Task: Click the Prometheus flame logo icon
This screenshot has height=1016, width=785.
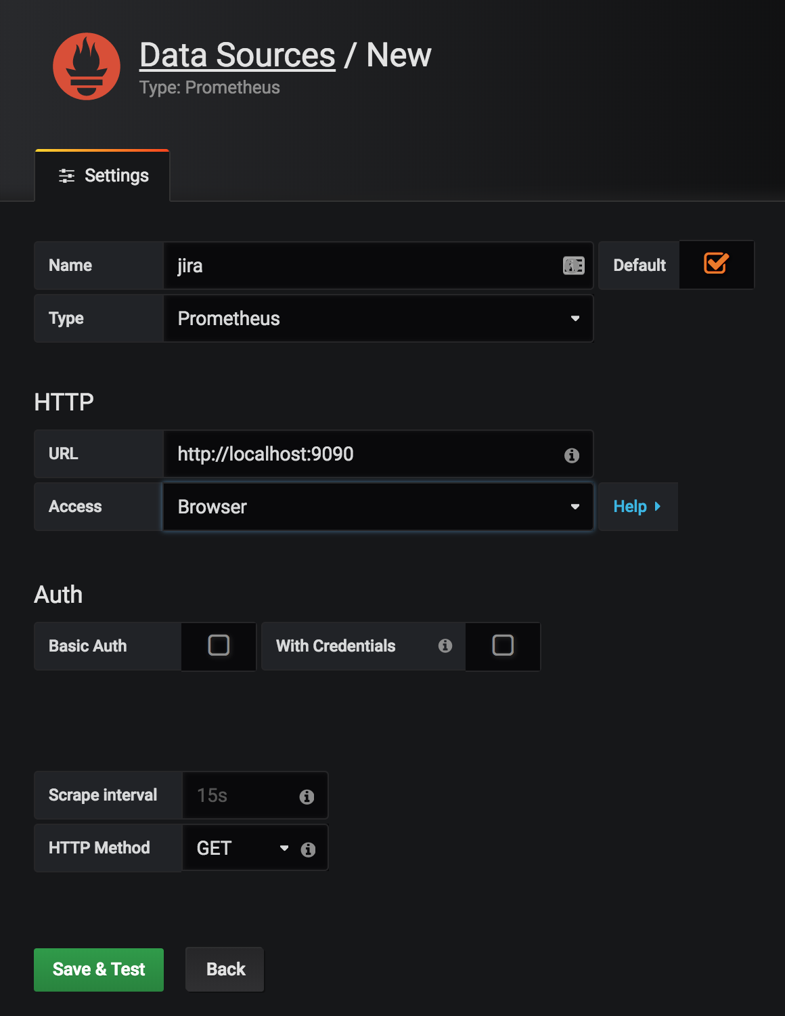Action: click(87, 66)
